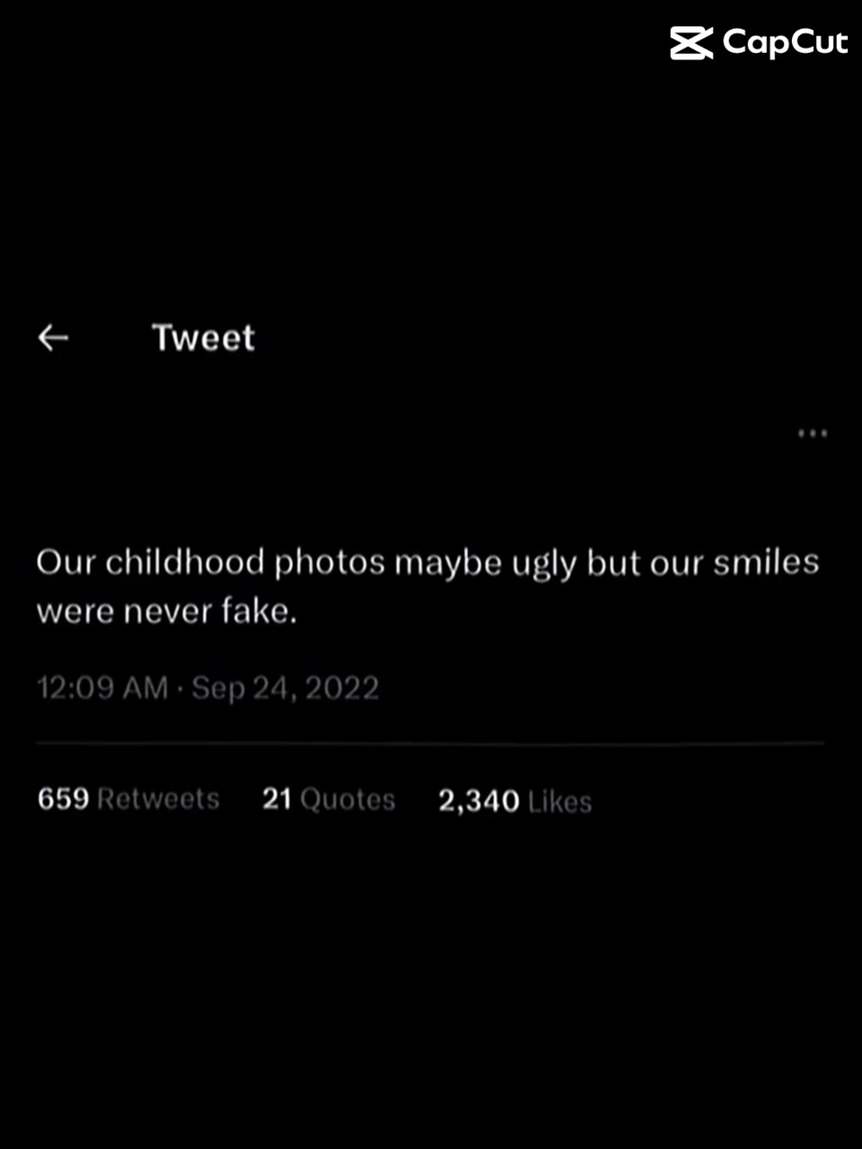Open the list of 659 Retweets
Image resolution: width=862 pixels, height=1149 pixels.
pos(128,799)
